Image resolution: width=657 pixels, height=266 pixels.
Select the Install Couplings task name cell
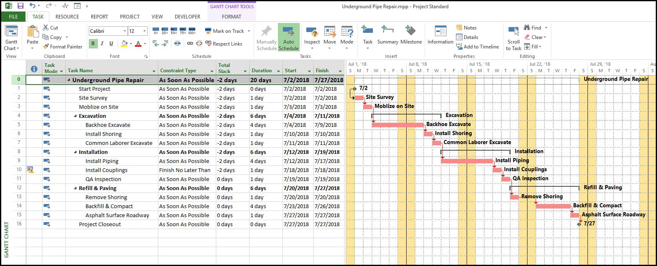pyautogui.click(x=112, y=170)
